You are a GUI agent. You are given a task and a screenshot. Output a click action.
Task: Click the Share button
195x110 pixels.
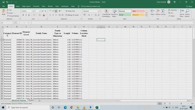point(189,6)
